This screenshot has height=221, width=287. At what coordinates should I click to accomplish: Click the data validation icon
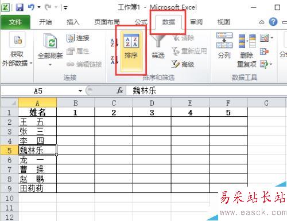[x=264, y=38]
